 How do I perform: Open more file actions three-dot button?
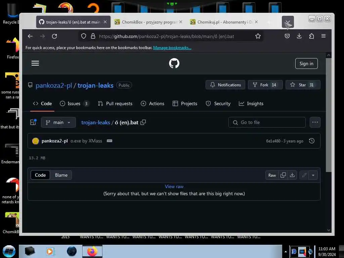[315, 122]
